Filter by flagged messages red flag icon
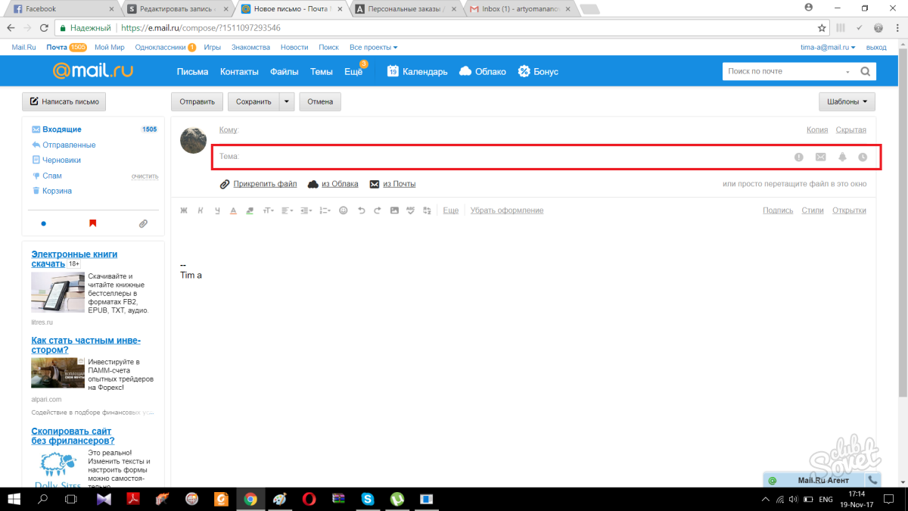Screen dimensions: 908x511 pos(93,223)
